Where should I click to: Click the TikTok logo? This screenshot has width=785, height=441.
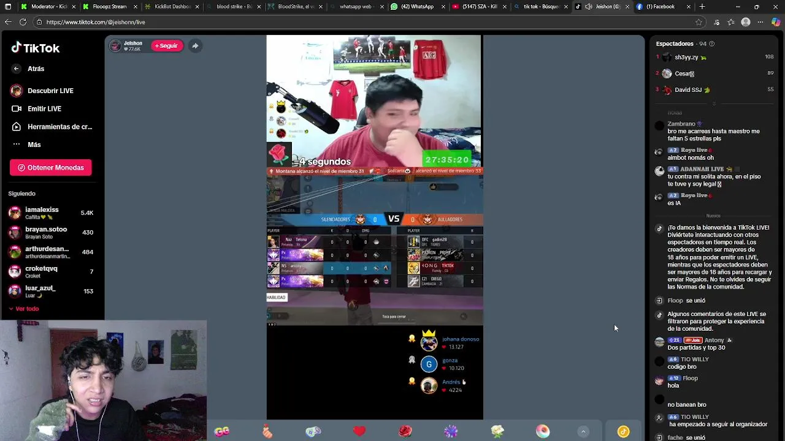36,48
